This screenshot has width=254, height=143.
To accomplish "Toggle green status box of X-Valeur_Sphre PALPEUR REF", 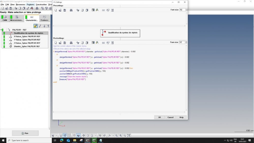I will pyautogui.click(x=4, y=36).
